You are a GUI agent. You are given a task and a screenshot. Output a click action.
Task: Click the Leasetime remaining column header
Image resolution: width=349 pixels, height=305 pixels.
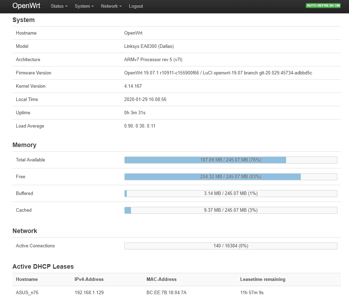[262, 279]
